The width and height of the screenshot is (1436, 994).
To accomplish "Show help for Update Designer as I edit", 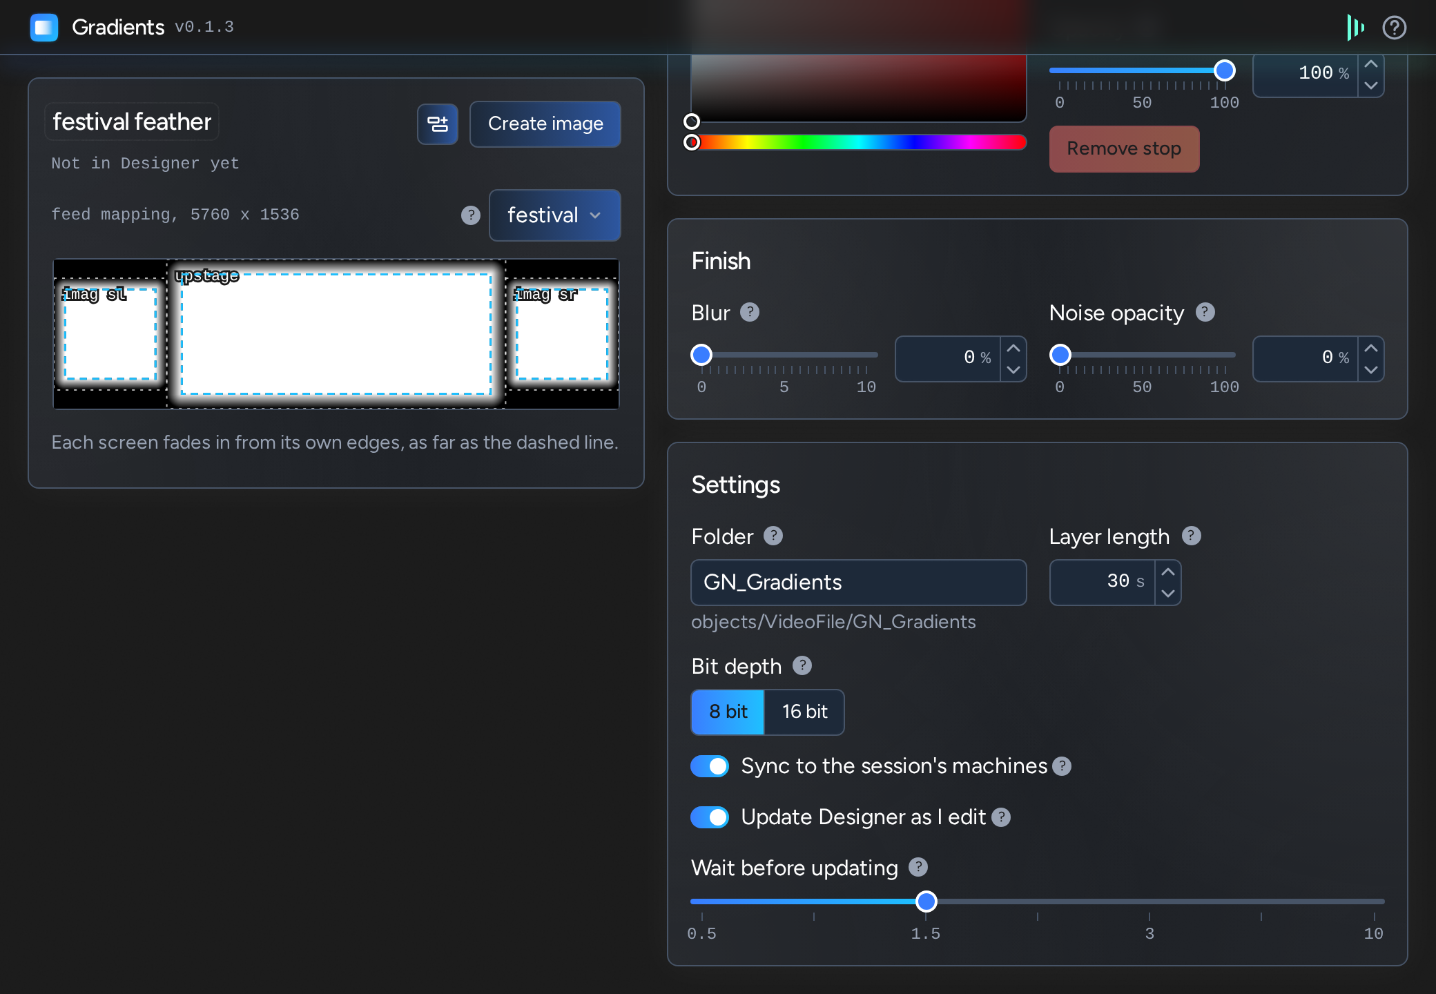I will coord(1001,817).
